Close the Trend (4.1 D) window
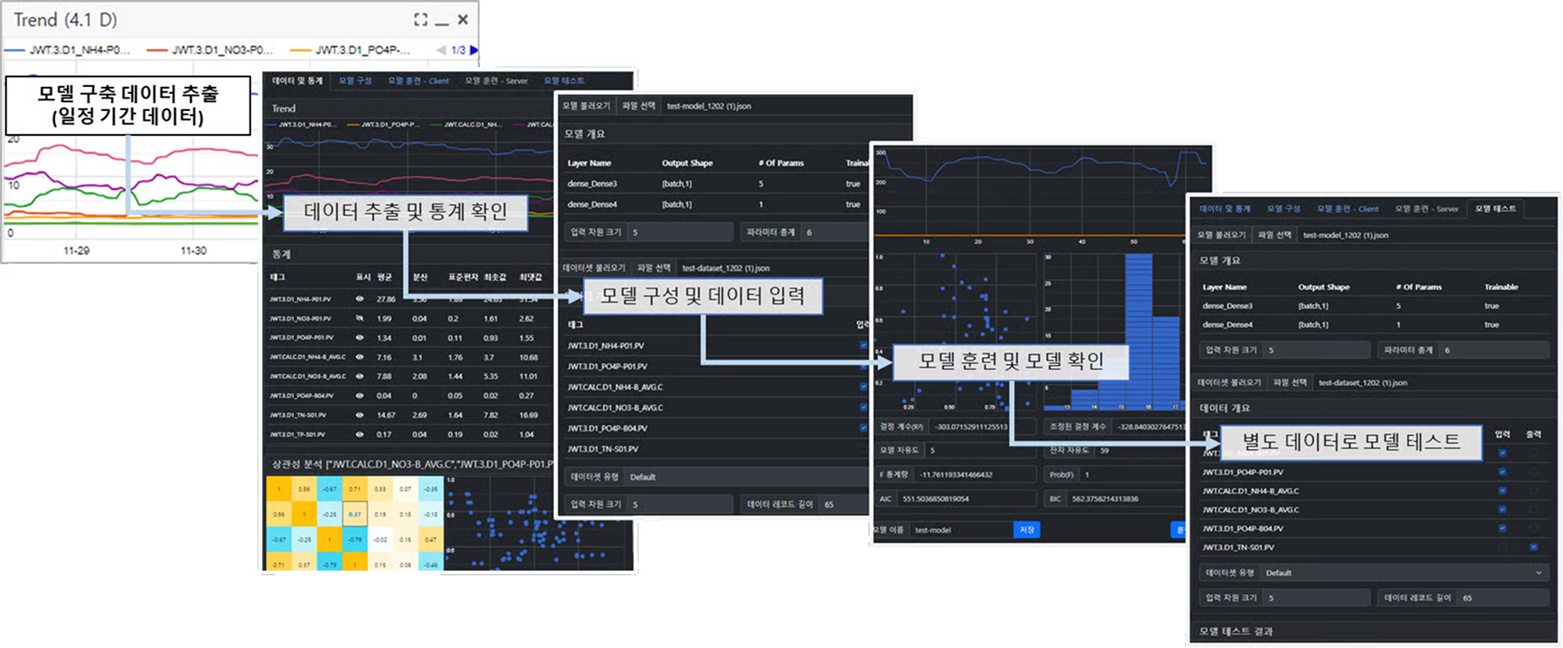The height and width of the screenshot is (648, 1563). 463,20
